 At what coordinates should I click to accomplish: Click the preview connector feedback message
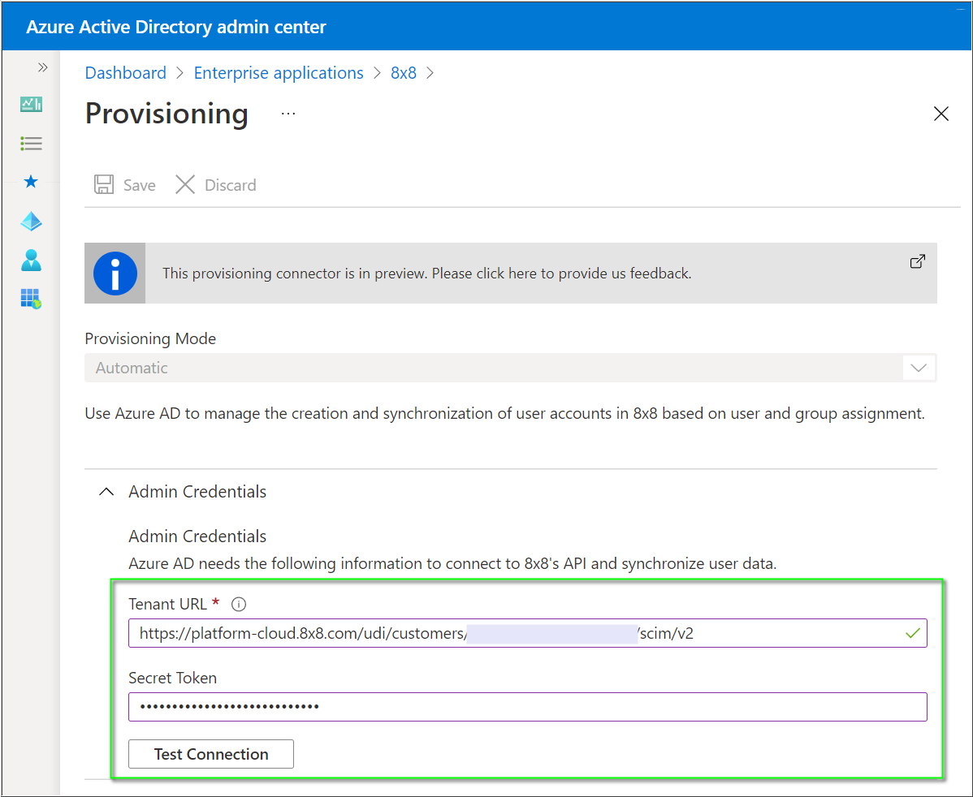tap(427, 274)
